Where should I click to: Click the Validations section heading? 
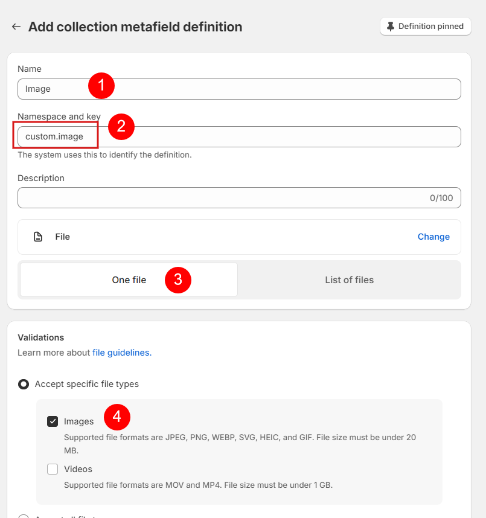40,337
